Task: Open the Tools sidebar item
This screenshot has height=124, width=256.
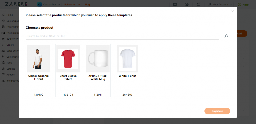Action: 9,63
